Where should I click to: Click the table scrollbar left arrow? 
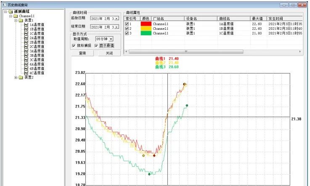pyautogui.click(x=126, y=52)
